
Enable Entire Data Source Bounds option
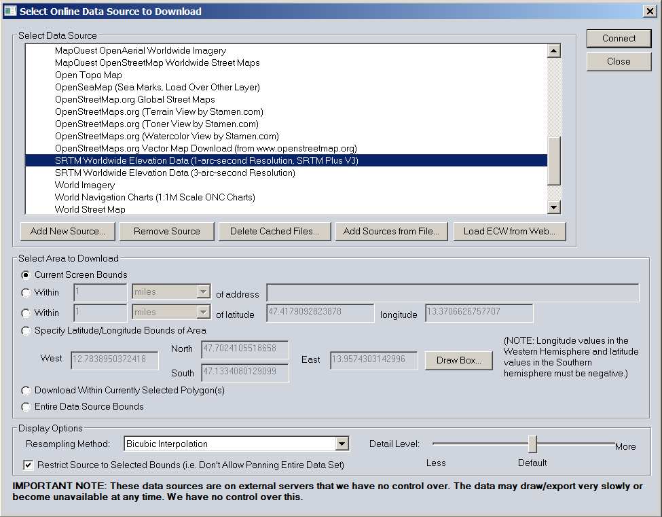point(26,407)
